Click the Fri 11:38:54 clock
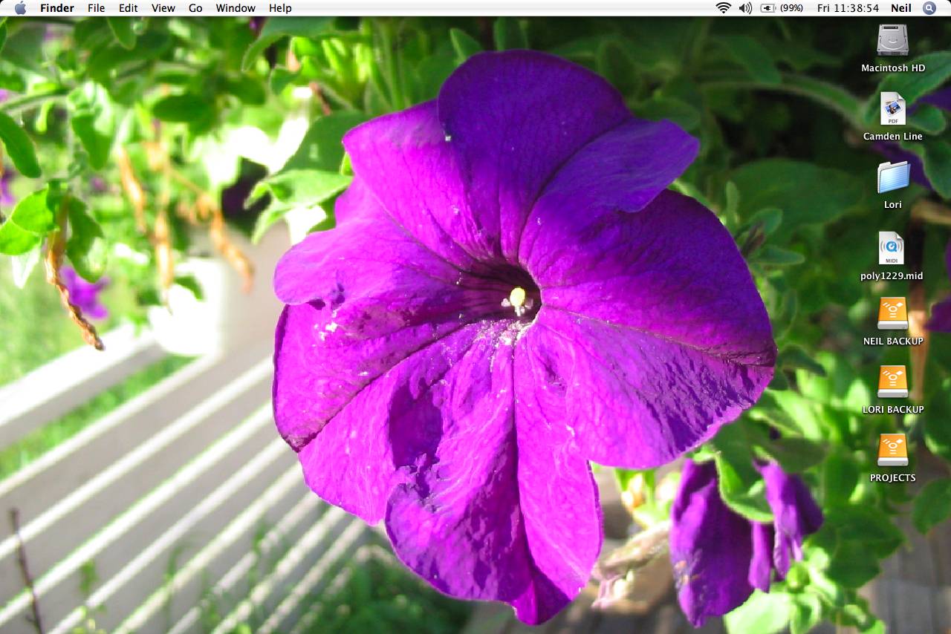The image size is (951, 634). [848, 8]
